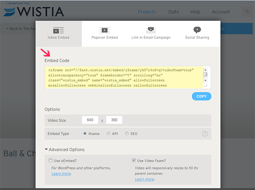Open Account in top navigation
This screenshot has width=255, height=190.
[x=221, y=12]
